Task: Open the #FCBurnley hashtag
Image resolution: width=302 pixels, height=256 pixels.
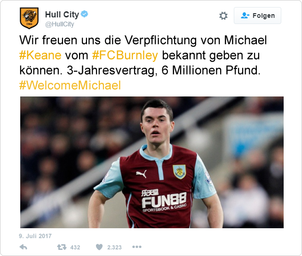Action: point(125,55)
